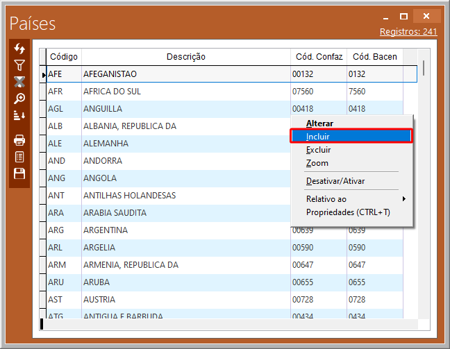Click the clear filter icon
450x349 pixels.
(x=19, y=82)
